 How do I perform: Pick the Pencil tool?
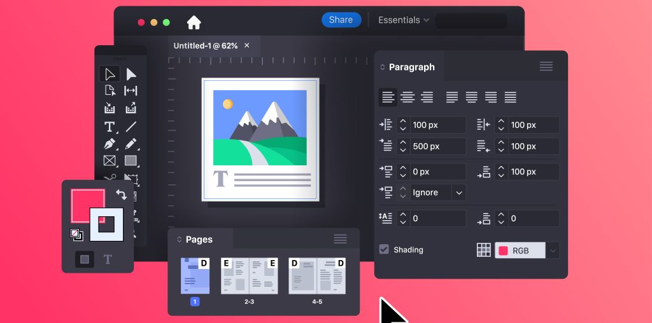click(x=131, y=144)
